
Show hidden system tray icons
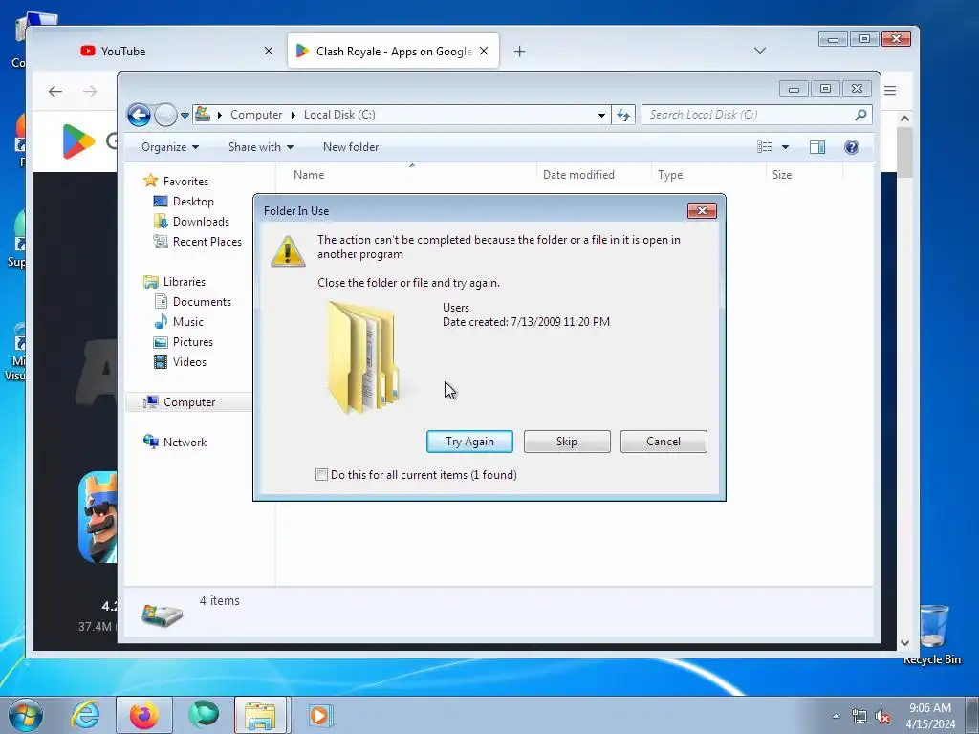(836, 716)
